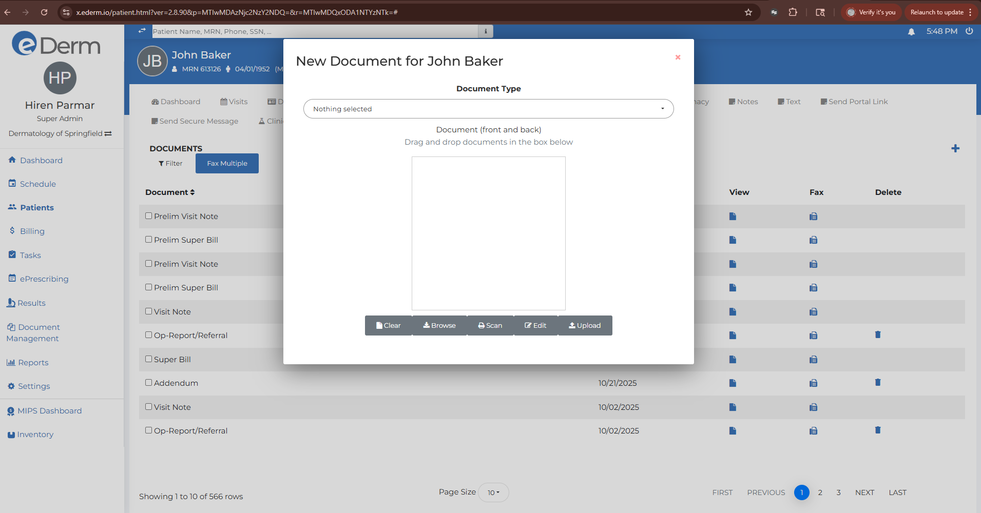The image size is (981, 513).
Task: Click the Upload button
Action: pyautogui.click(x=585, y=326)
